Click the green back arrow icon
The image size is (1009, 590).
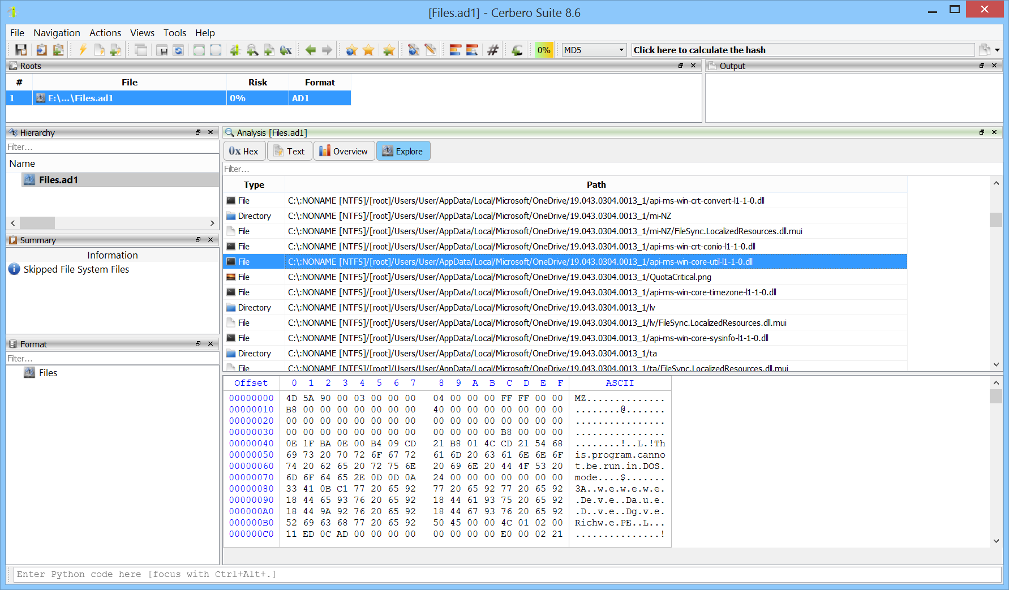pyautogui.click(x=310, y=50)
